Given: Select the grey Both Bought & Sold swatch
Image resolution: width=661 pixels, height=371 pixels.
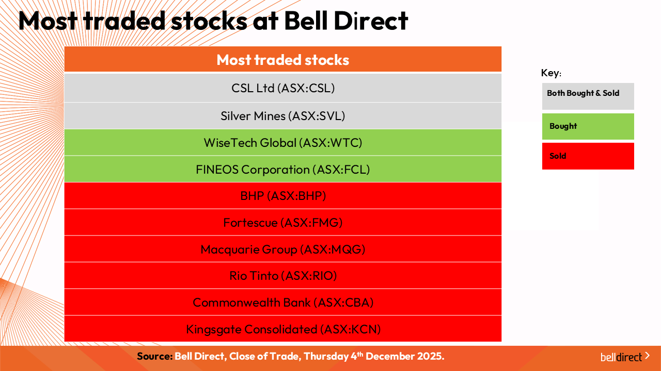Looking at the screenshot, I should 588,96.
